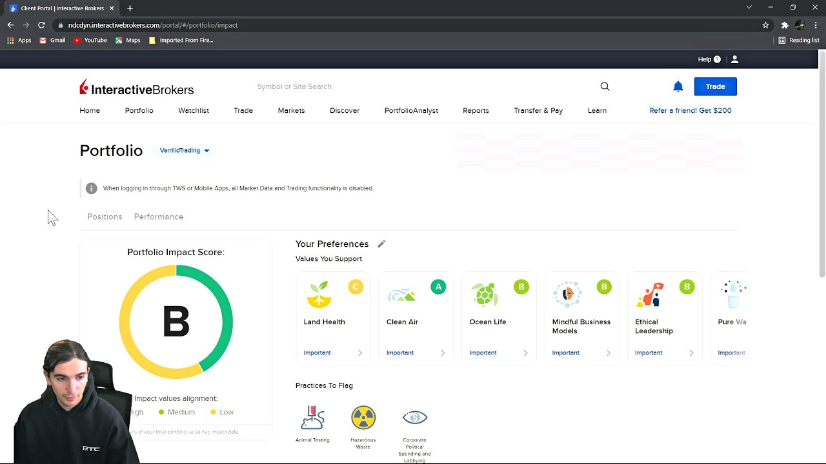
Task: Open Reading list in bookmarks bar
Action: coord(799,40)
